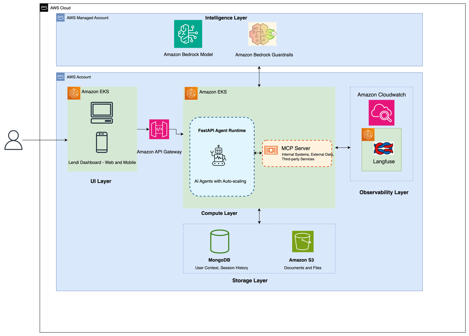Click the AWS Cloud logo top left
This screenshot has width=469, height=336.
coord(44,7)
